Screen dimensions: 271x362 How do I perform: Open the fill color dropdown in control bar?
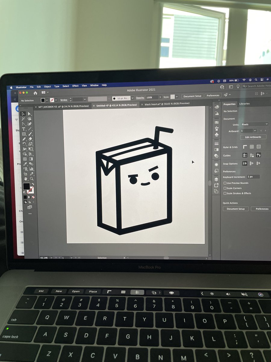click(x=47, y=100)
